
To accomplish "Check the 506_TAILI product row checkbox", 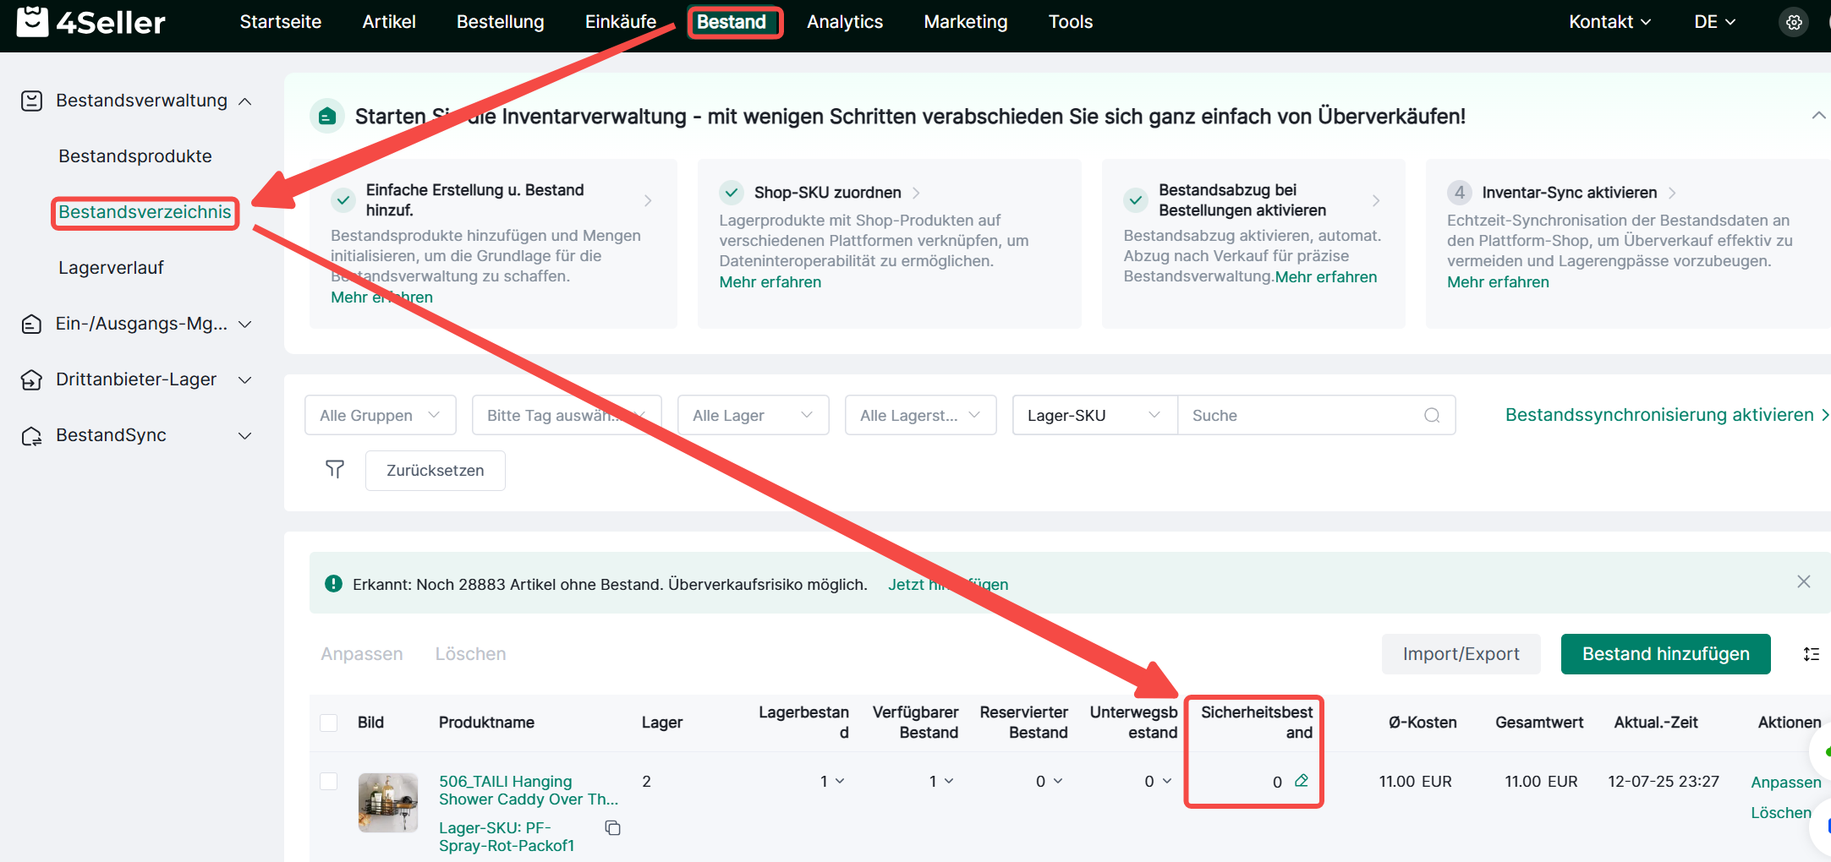I will 329,782.
